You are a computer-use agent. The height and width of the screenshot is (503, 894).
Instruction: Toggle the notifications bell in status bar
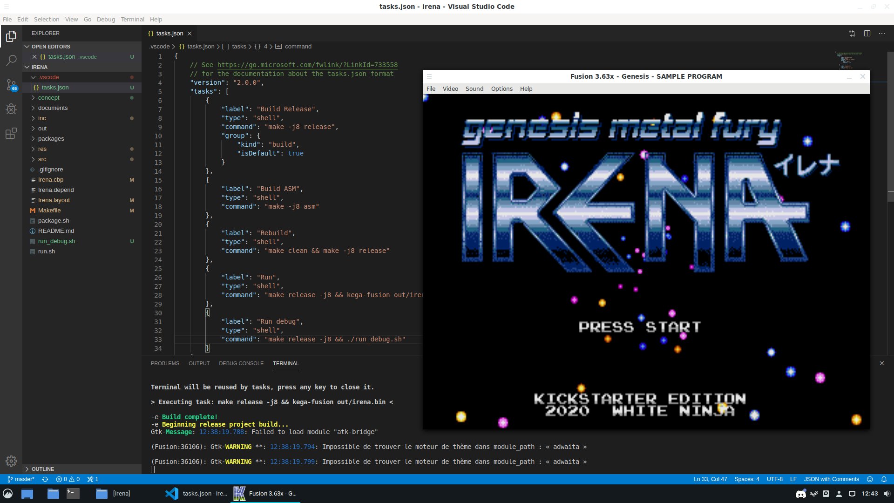click(x=884, y=479)
